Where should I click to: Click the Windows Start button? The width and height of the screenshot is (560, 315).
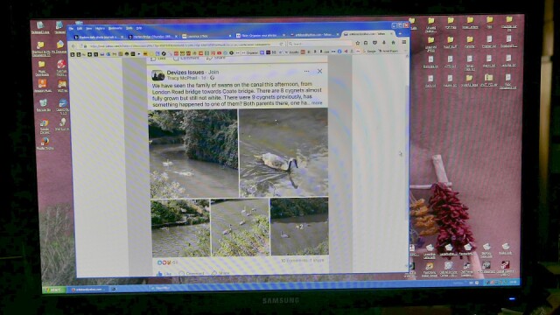tap(54, 290)
